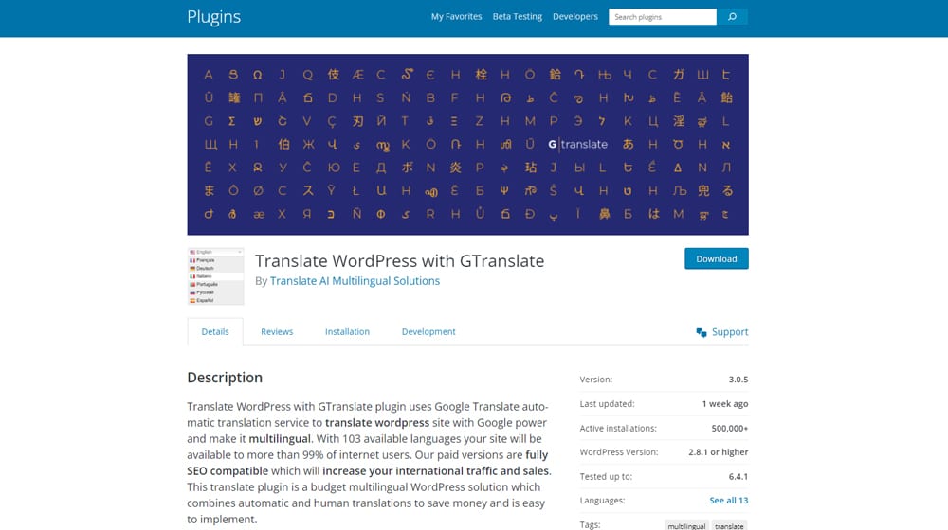Image resolution: width=948 pixels, height=530 pixels.
Task: Click the '1 week ago' value
Action: [725, 404]
